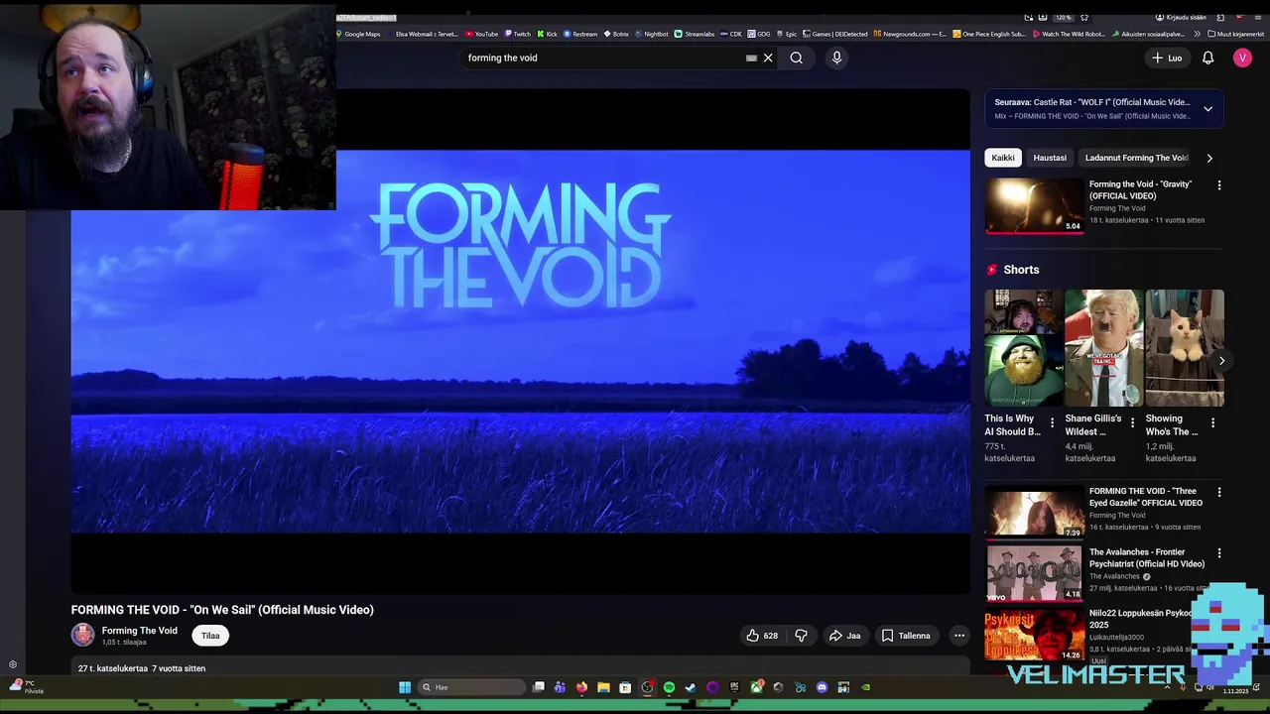
Task: Like the video with the thumbs-up button
Action: pos(761,636)
